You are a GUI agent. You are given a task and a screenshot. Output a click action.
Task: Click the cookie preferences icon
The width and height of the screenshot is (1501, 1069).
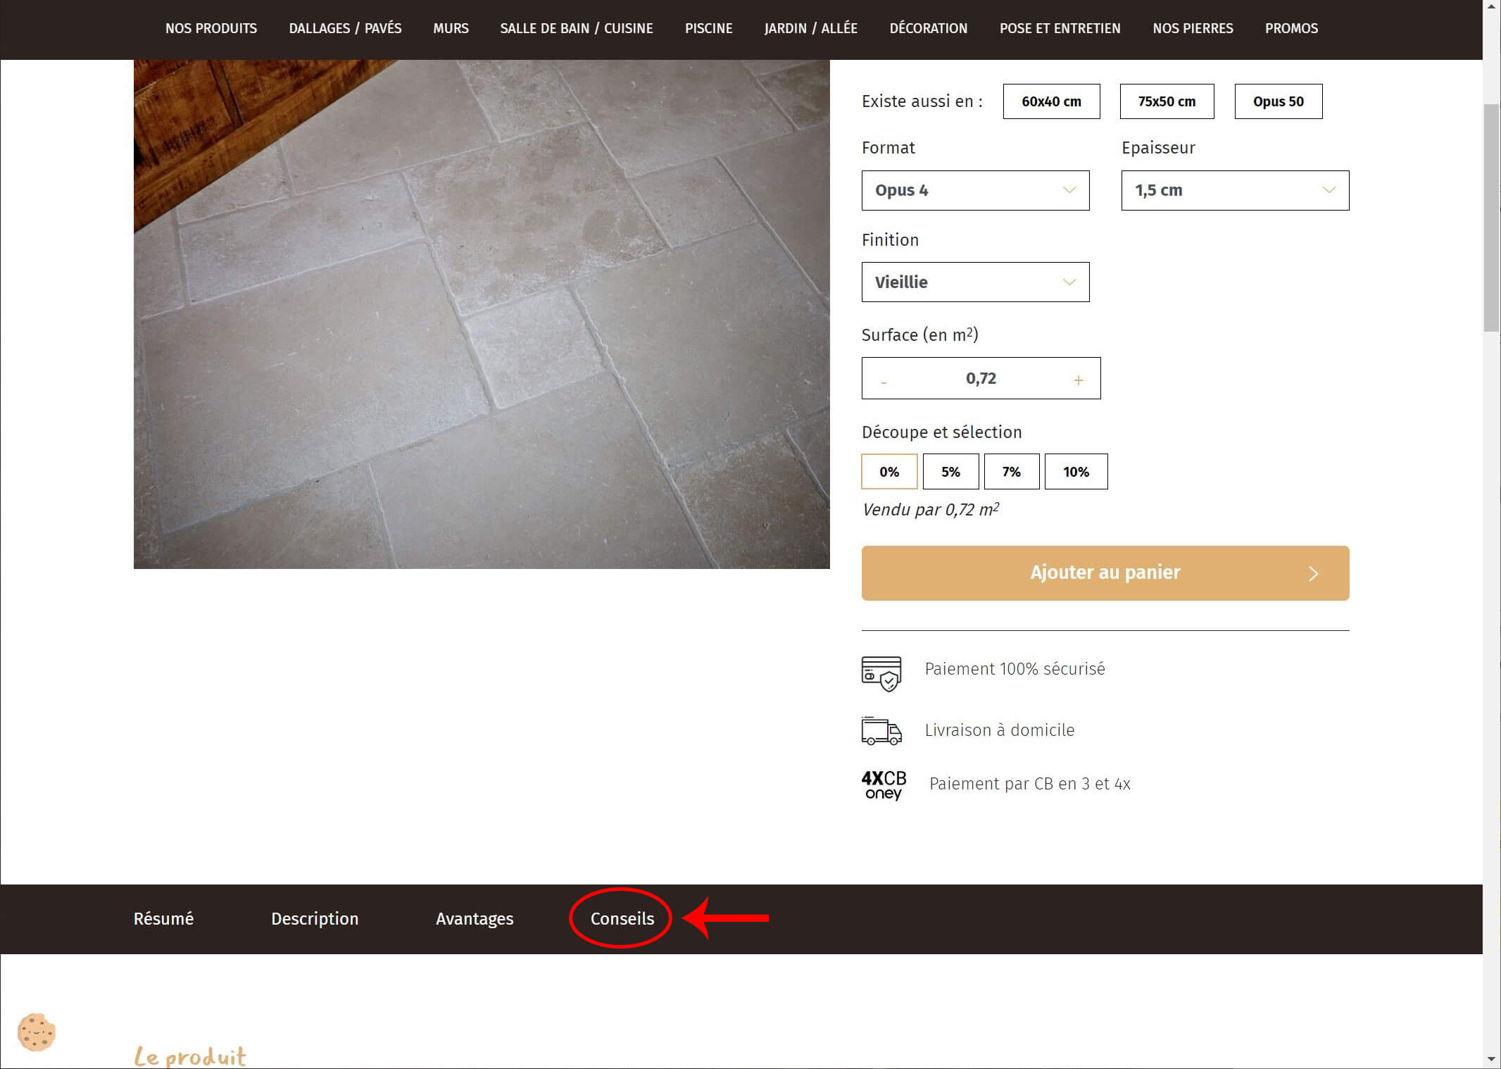tap(37, 1032)
